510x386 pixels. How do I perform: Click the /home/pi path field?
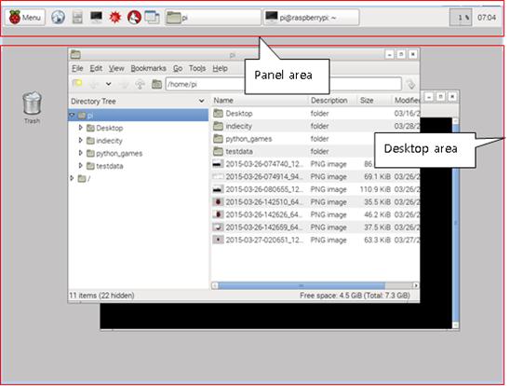[283, 84]
